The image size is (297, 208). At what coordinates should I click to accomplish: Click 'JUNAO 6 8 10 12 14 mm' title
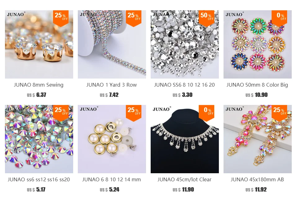point(112,179)
